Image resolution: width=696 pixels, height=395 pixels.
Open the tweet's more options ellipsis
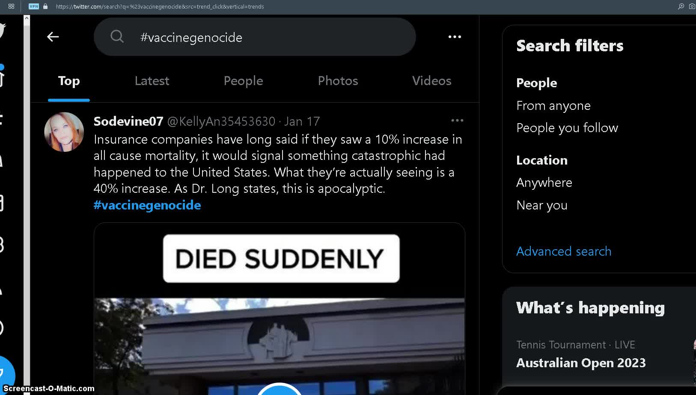point(457,121)
